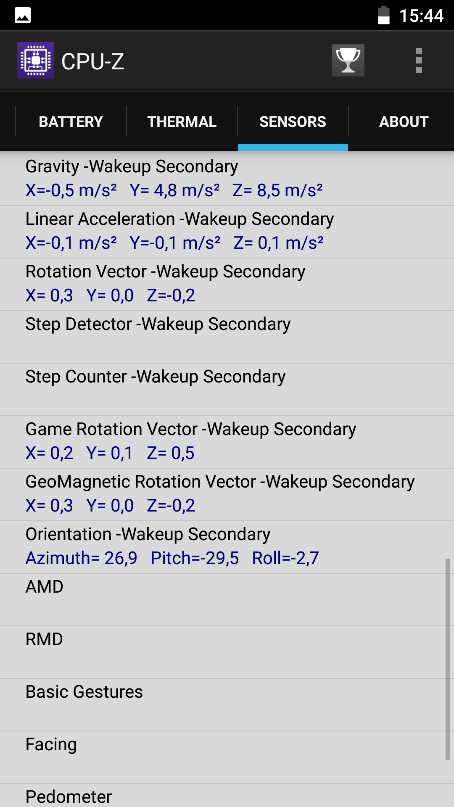Tap Step Detector -Wakeup Secondary entry
454x807 pixels.
[x=227, y=337]
